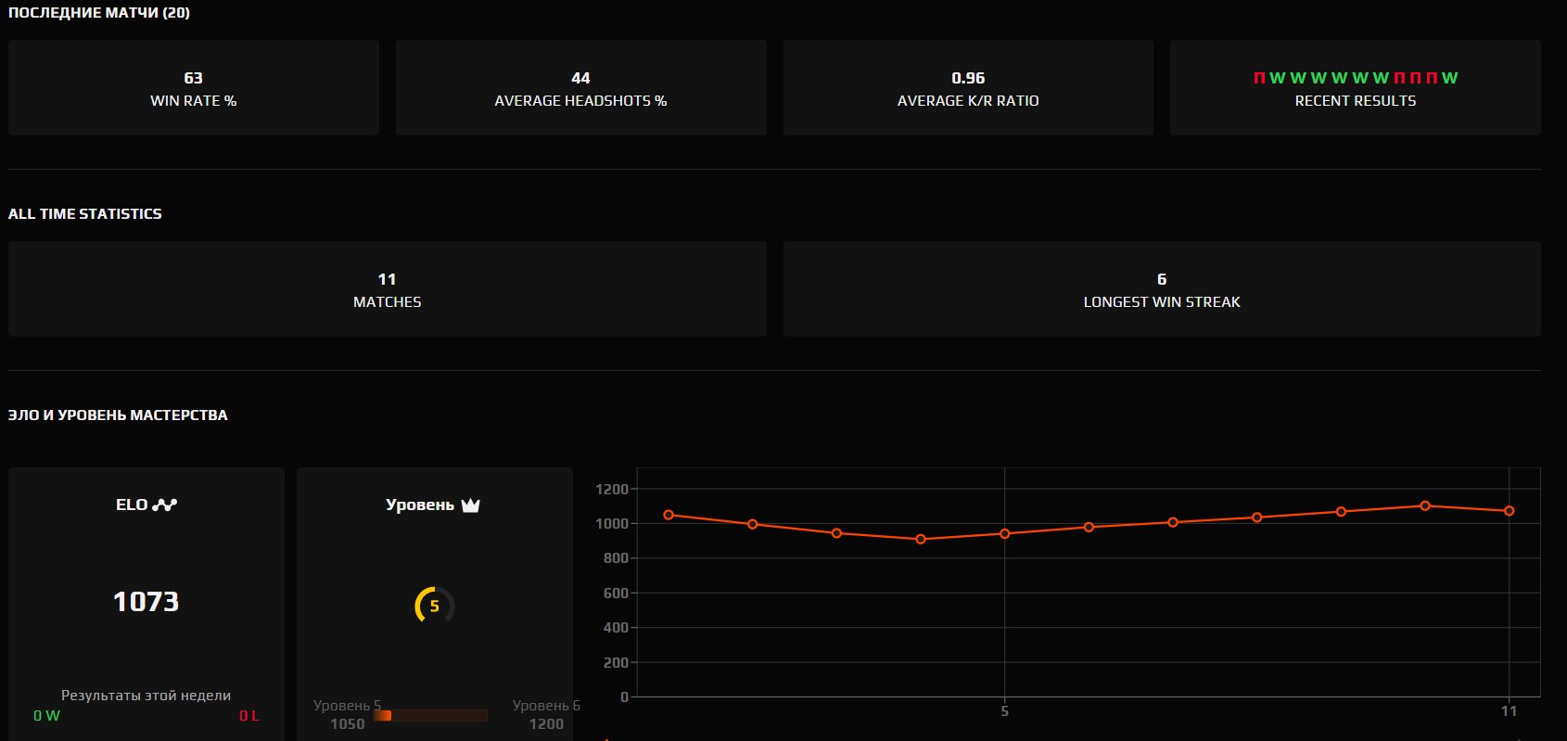Click the Matches all-time statistics card
This screenshot has width=1567, height=741.
pyautogui.click(x=387, y=289)
